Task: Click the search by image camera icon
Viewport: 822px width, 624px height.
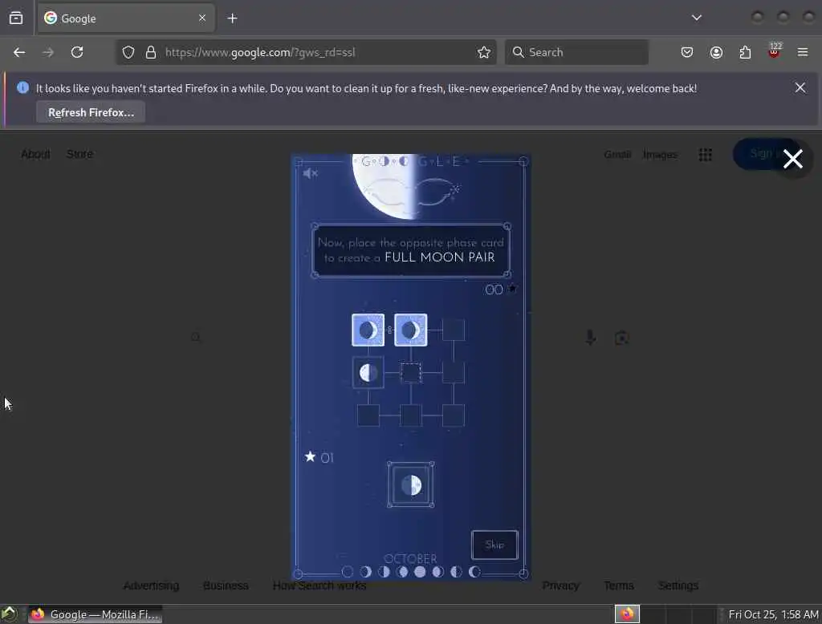Action: point(622,338)
